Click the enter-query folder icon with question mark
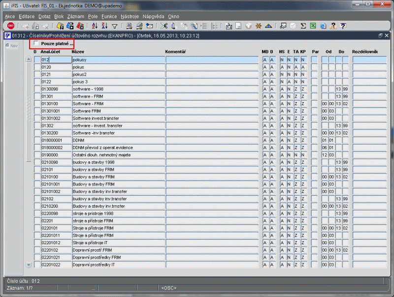394x297 pixels. (60, 26)
